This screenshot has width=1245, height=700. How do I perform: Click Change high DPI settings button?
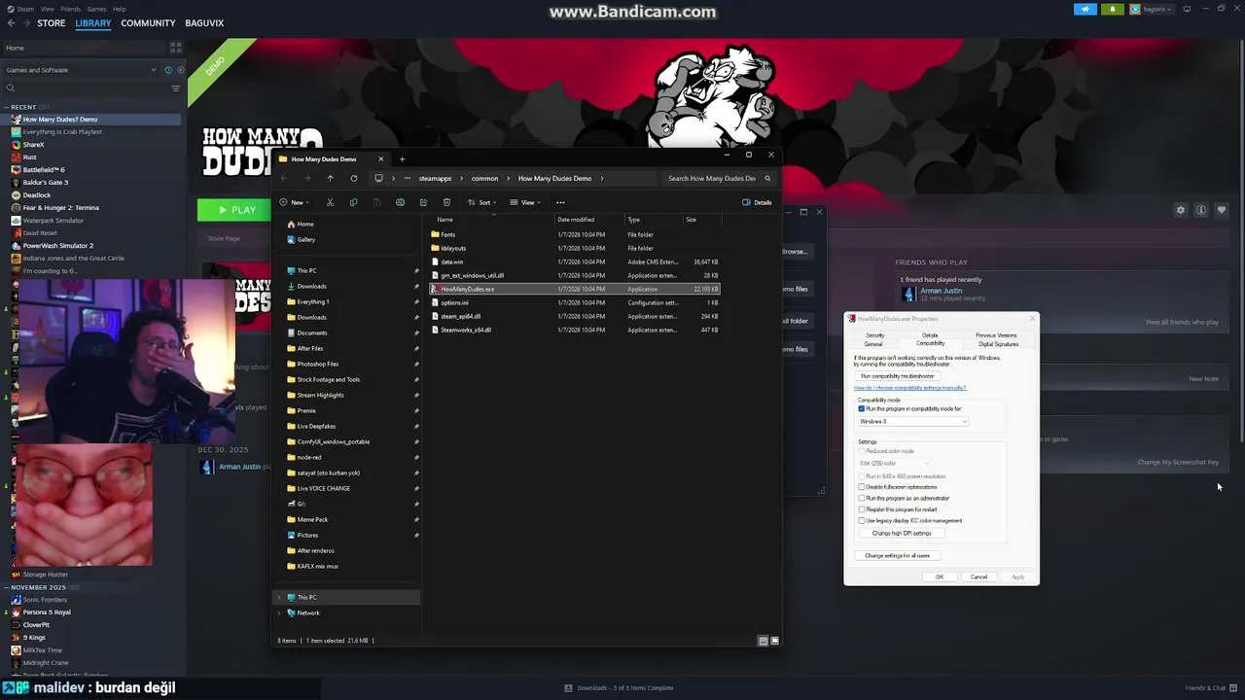[x=902, y=533]
